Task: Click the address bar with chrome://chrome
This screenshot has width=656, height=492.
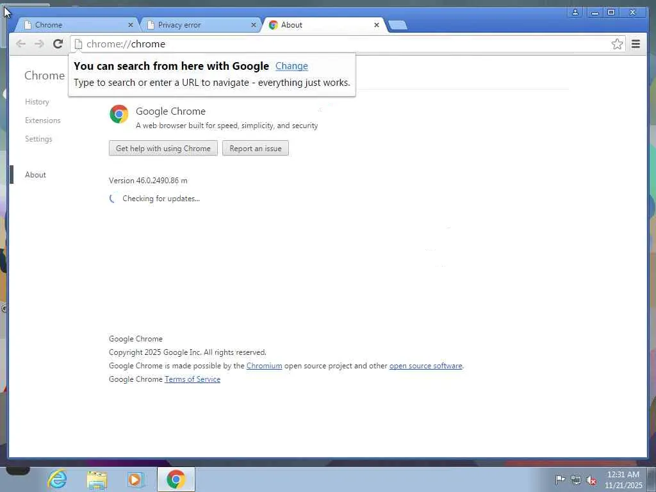Action: tap(347, 44)
